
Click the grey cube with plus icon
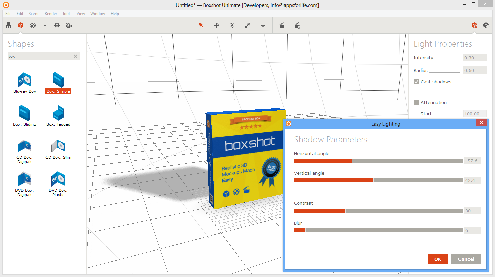pyautogui.click(x=486, y=25)
